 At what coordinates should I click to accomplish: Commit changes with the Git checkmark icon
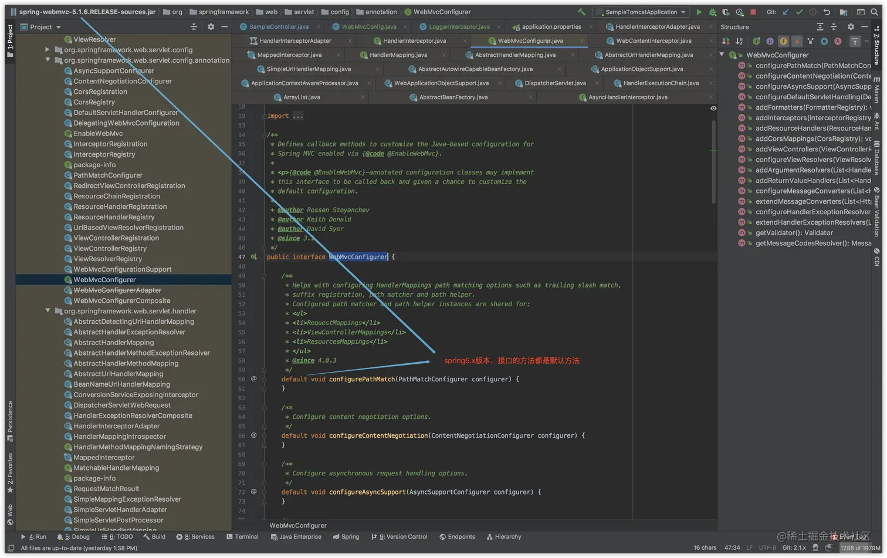[799, 12]
